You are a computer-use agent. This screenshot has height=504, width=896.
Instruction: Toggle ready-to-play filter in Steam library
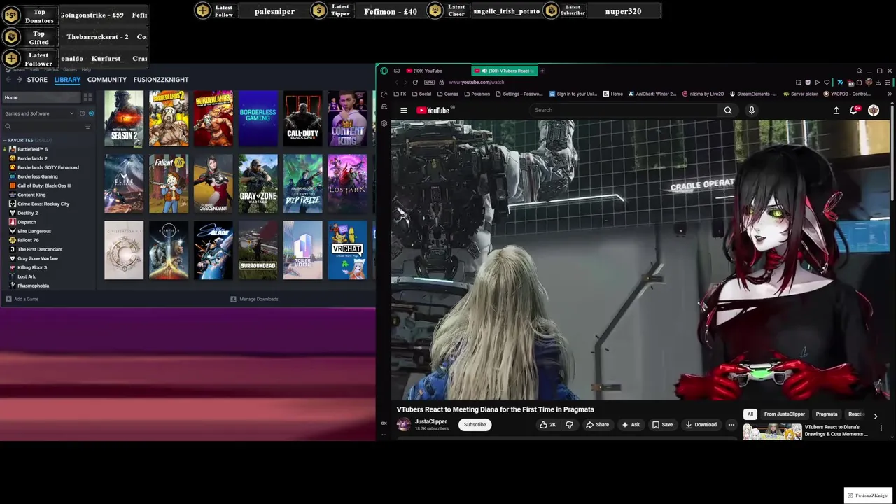click(x=91, y=113)
